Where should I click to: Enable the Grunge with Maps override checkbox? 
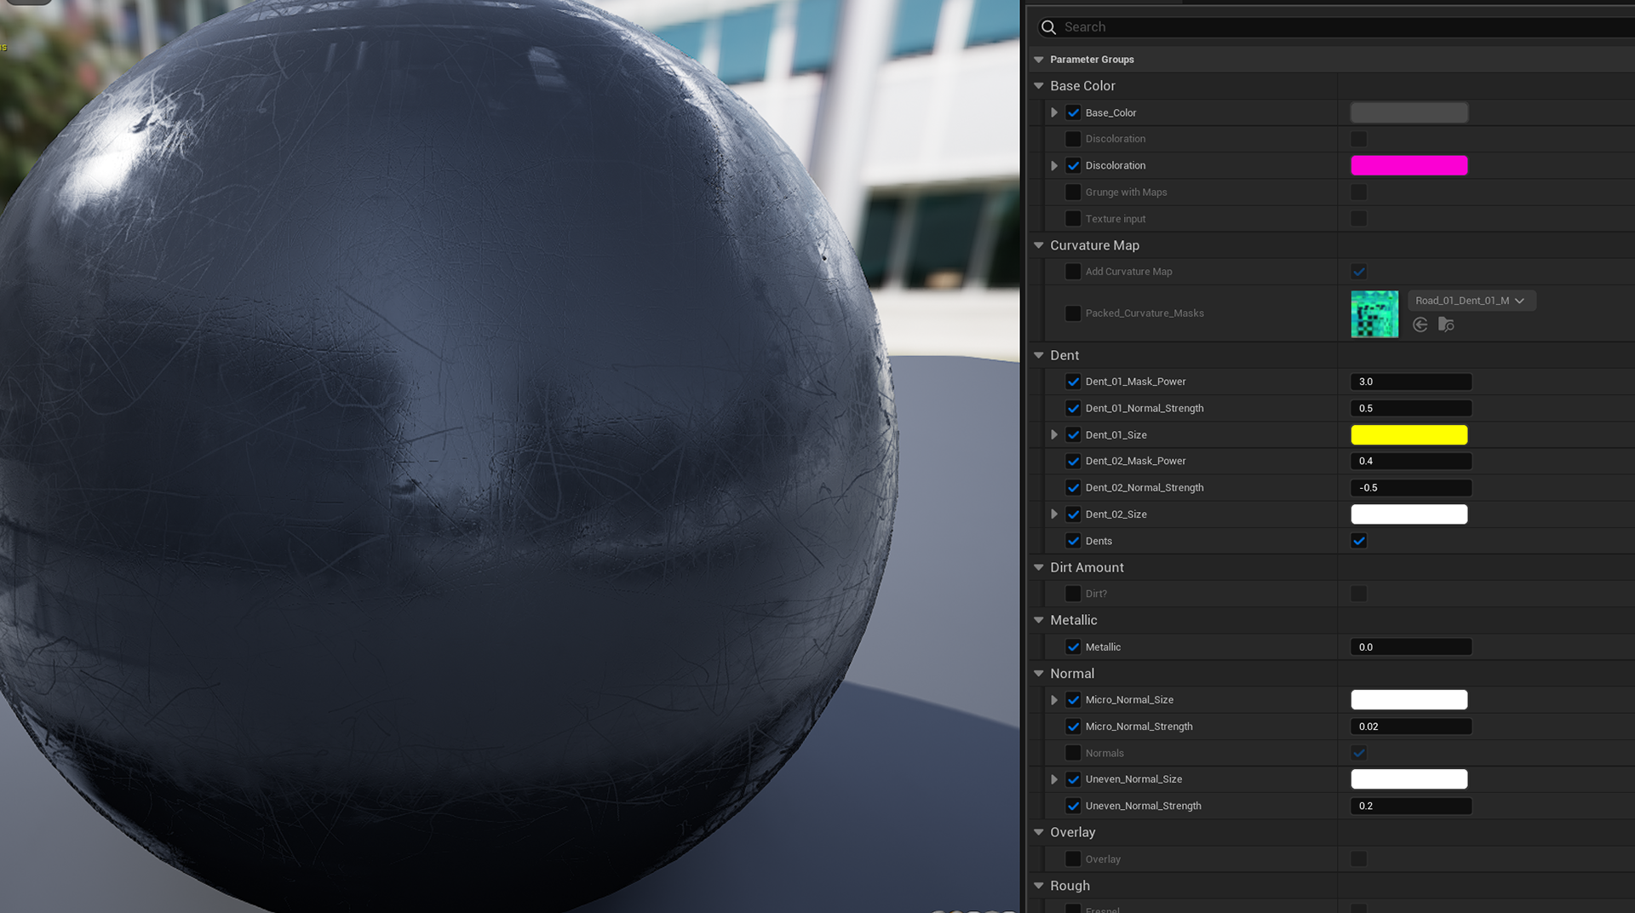pos(1073,192)
